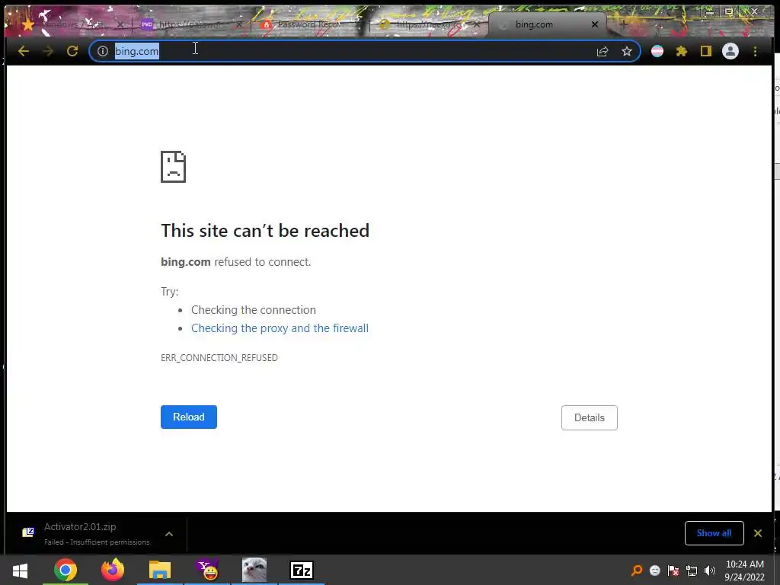Open the volume speaker tray icon
Image resolution: width=780 pixels, height=585 pixels.
[x=710, y=571]
